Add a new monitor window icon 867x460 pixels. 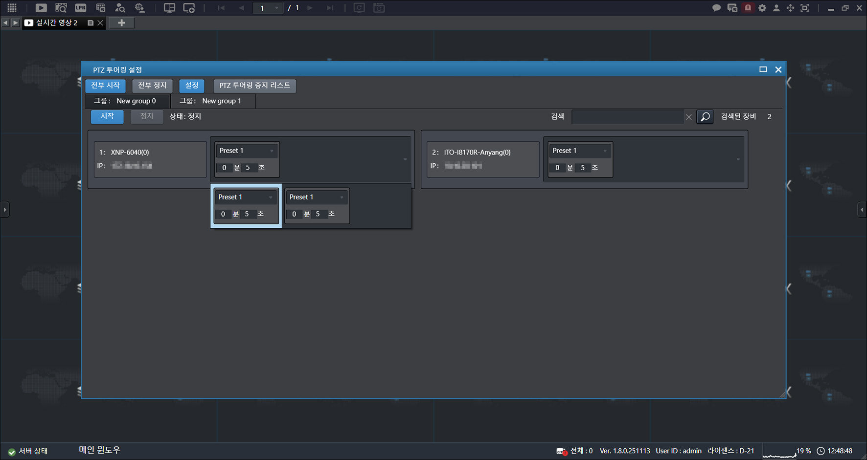click(189, 8)
